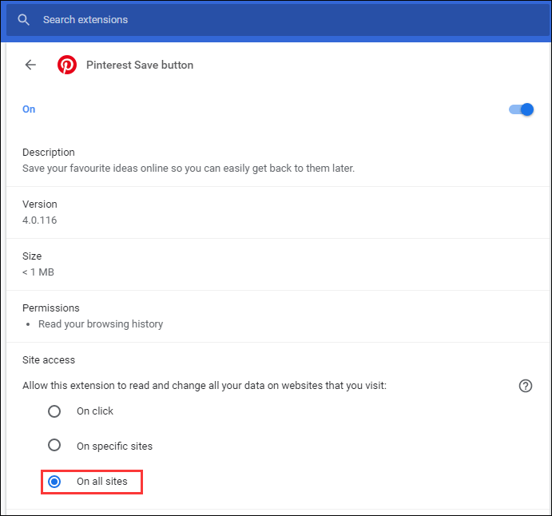
Task: Open the site access help icon
Action: (526, 386)
